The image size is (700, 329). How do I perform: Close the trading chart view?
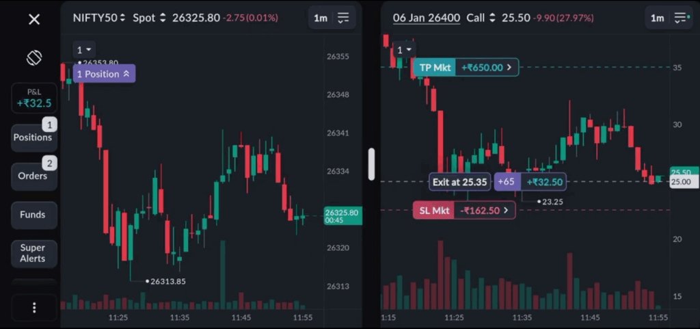(34, 19)
